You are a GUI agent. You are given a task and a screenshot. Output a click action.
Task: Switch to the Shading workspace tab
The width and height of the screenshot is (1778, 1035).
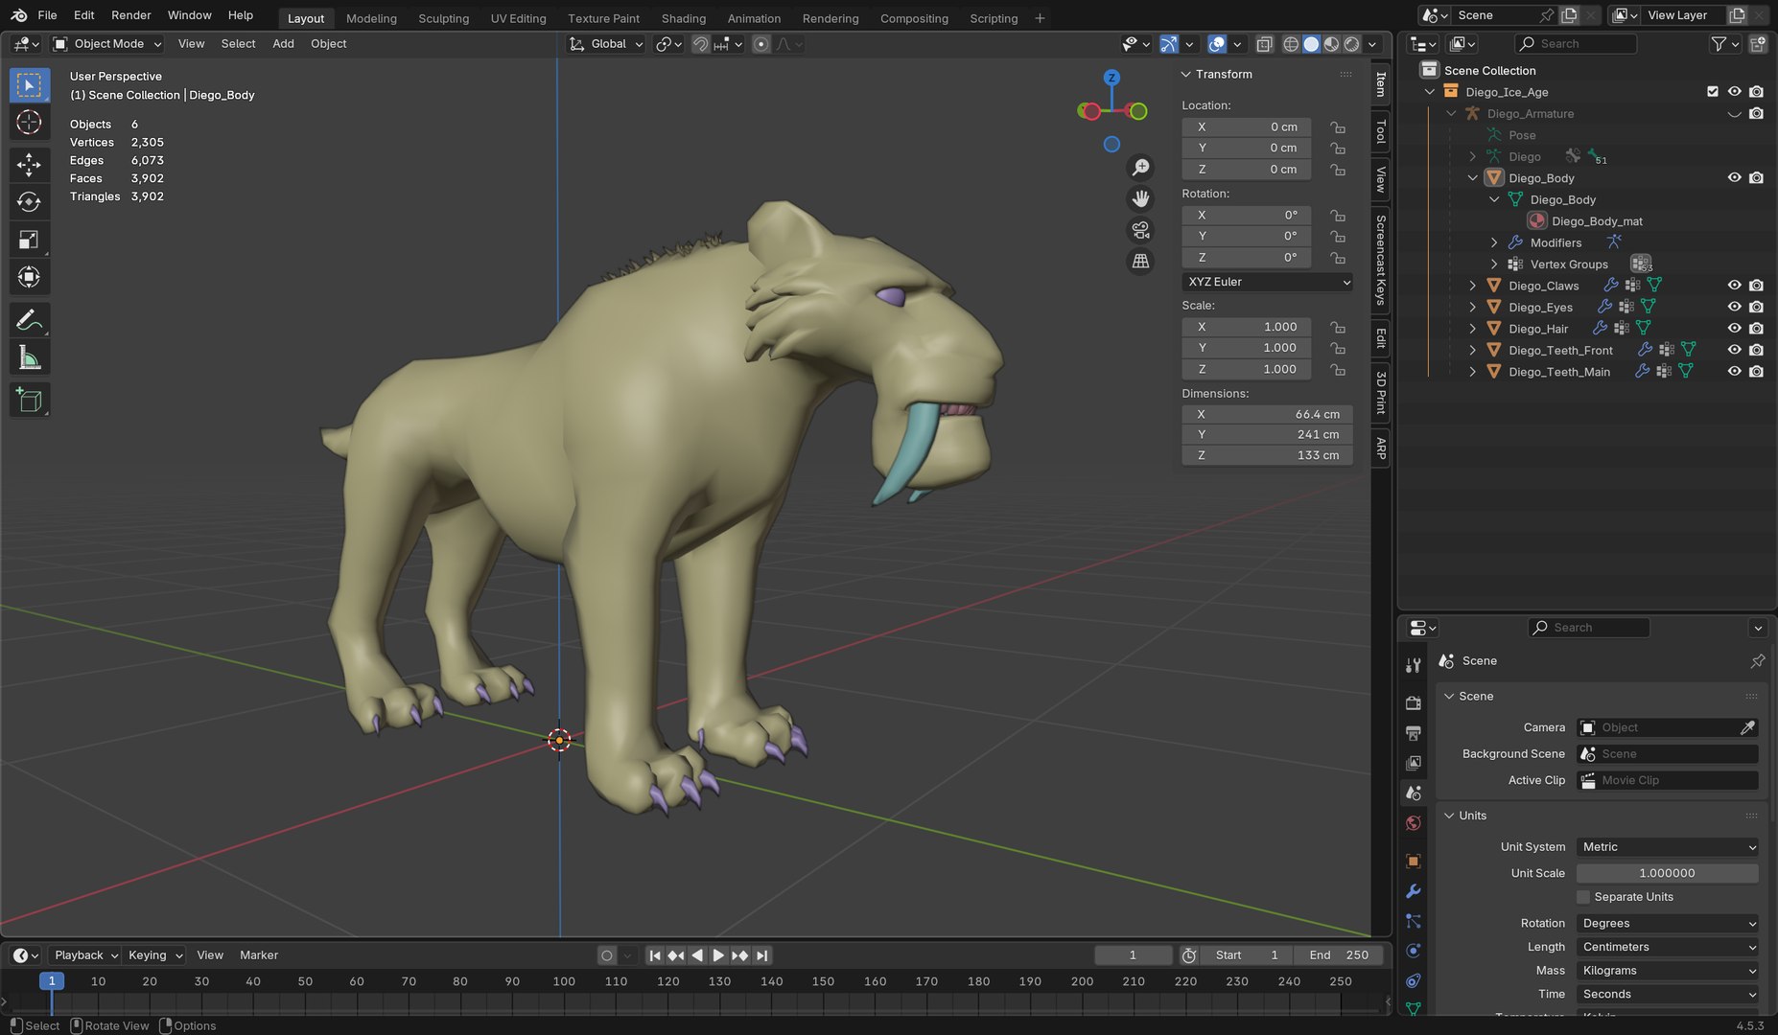pos(683,18)
